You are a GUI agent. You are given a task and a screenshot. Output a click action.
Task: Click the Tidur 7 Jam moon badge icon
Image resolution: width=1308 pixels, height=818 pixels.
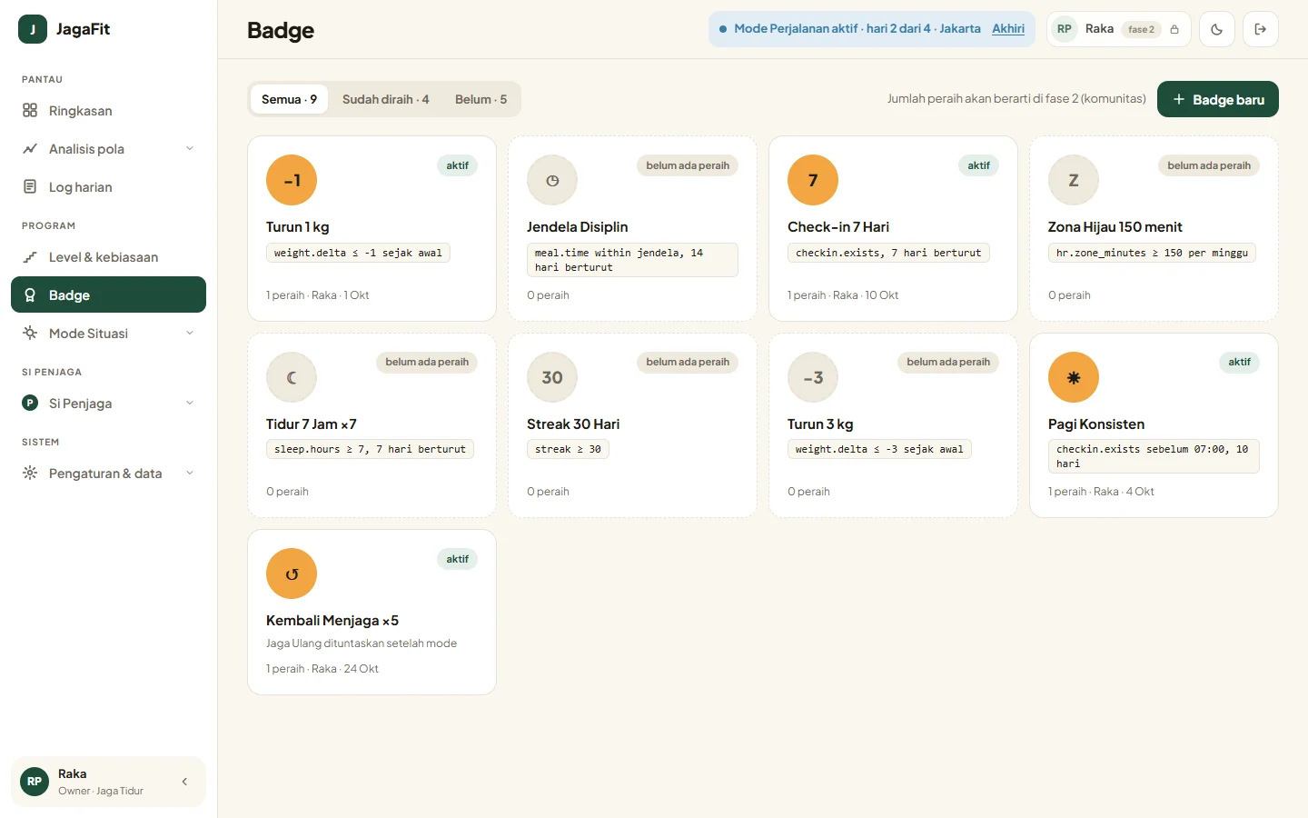click(292, 377)
